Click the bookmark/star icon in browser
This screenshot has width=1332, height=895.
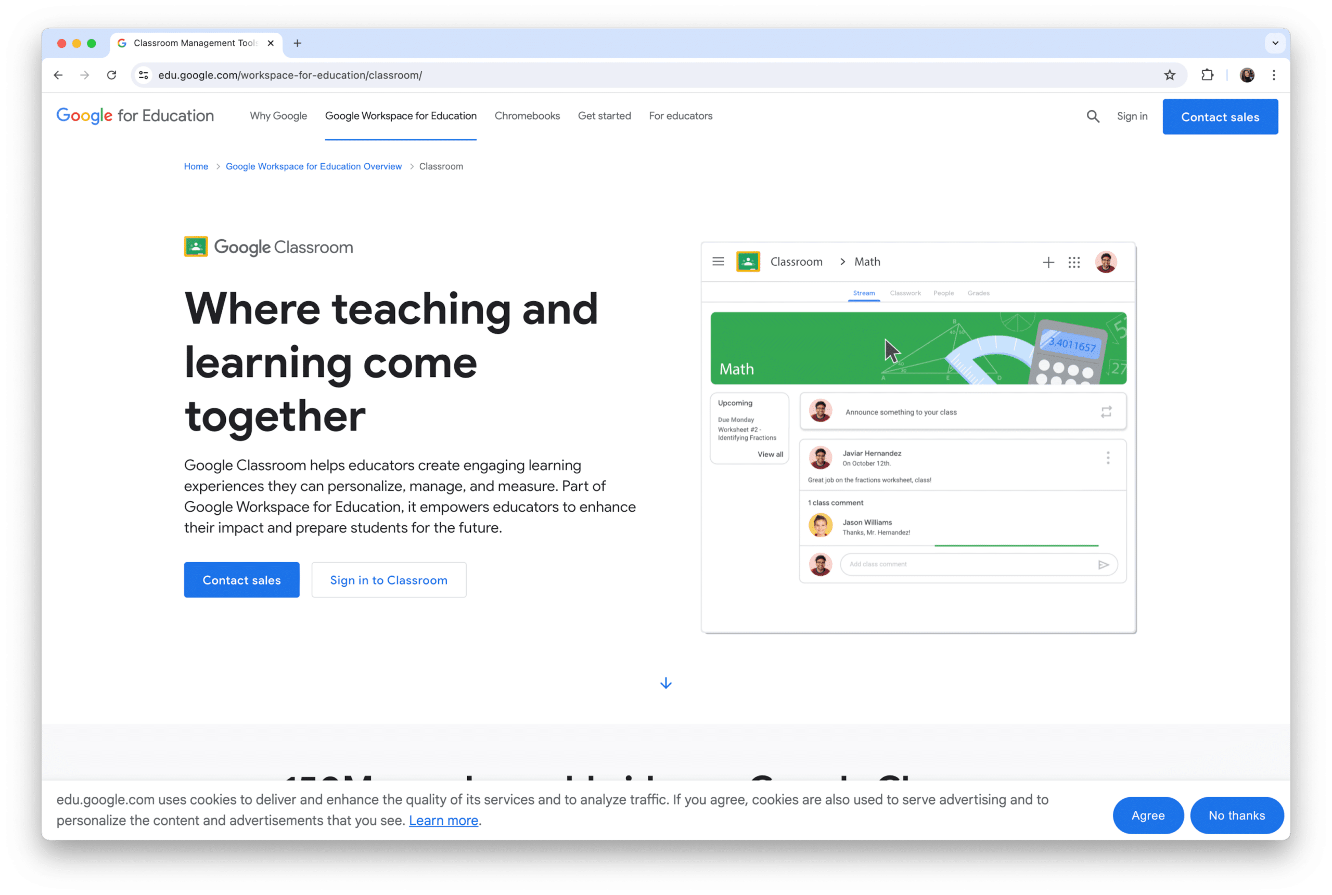pyautogui.click(x=1170, y=75)
